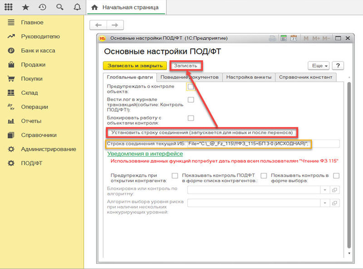Enable "Блокировать работу с объектами контроля"
The image size is (363, 269).
tap(191, 117)
